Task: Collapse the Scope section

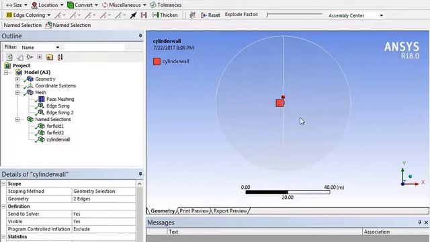Action: [3, 184]
